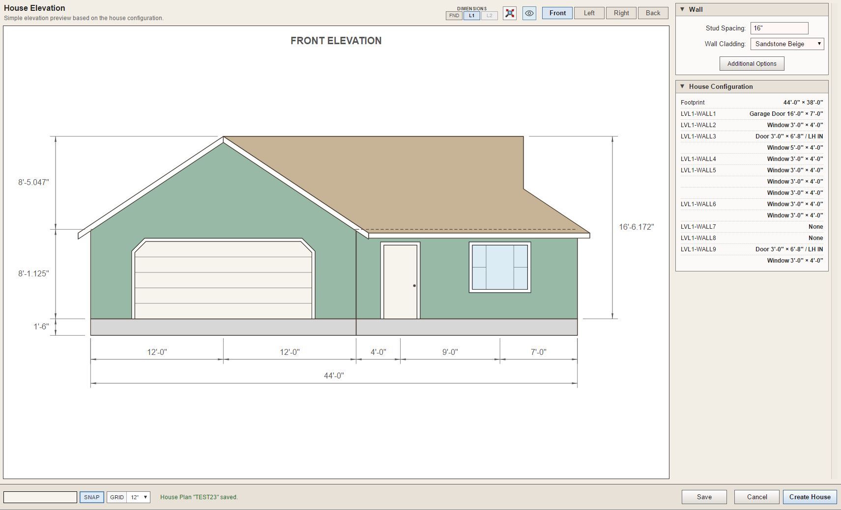Click the Create House button

(810, 497)
